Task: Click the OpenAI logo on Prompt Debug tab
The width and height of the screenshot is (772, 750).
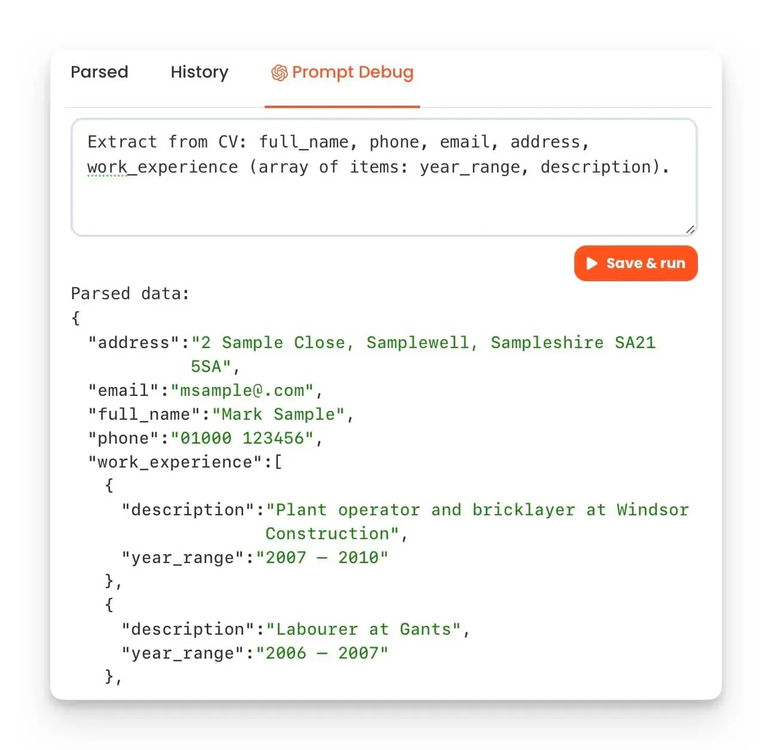Action: (x=279, y=73)
